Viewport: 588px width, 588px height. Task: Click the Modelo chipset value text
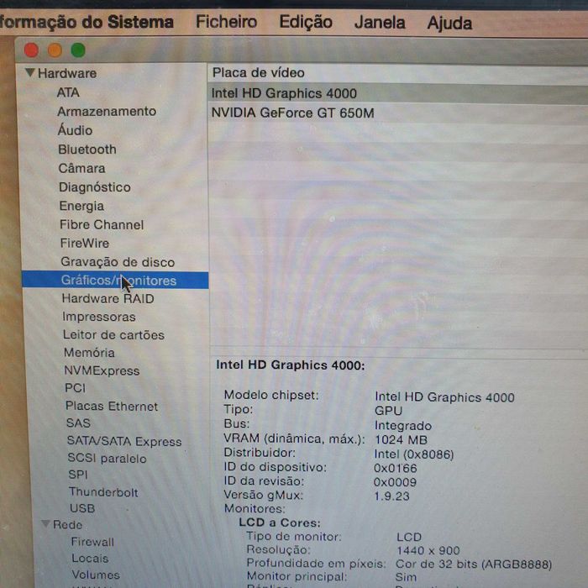444,397
